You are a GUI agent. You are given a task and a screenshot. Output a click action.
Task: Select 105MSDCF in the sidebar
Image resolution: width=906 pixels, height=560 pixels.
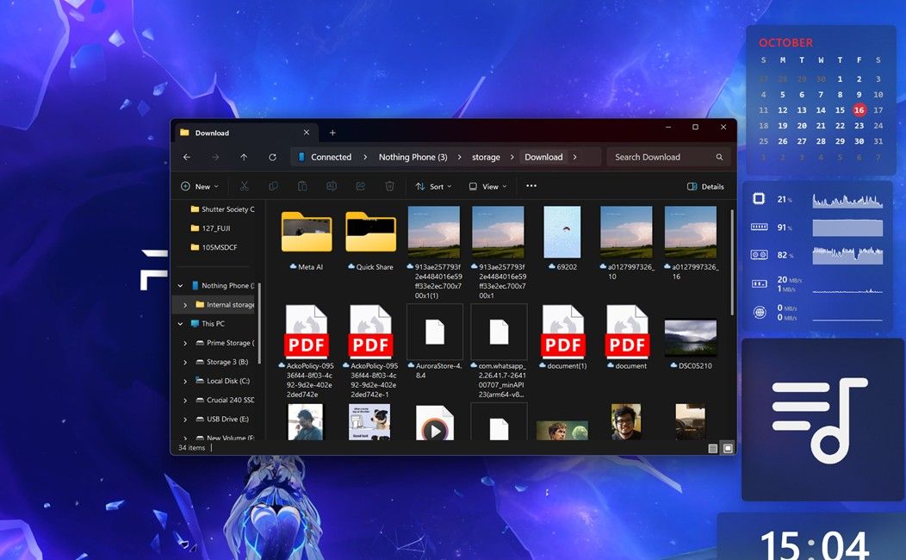tap(219, 247)
